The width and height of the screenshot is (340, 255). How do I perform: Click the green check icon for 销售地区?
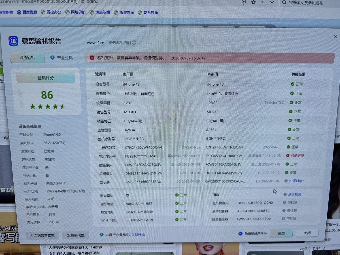[x=290, y=120]
